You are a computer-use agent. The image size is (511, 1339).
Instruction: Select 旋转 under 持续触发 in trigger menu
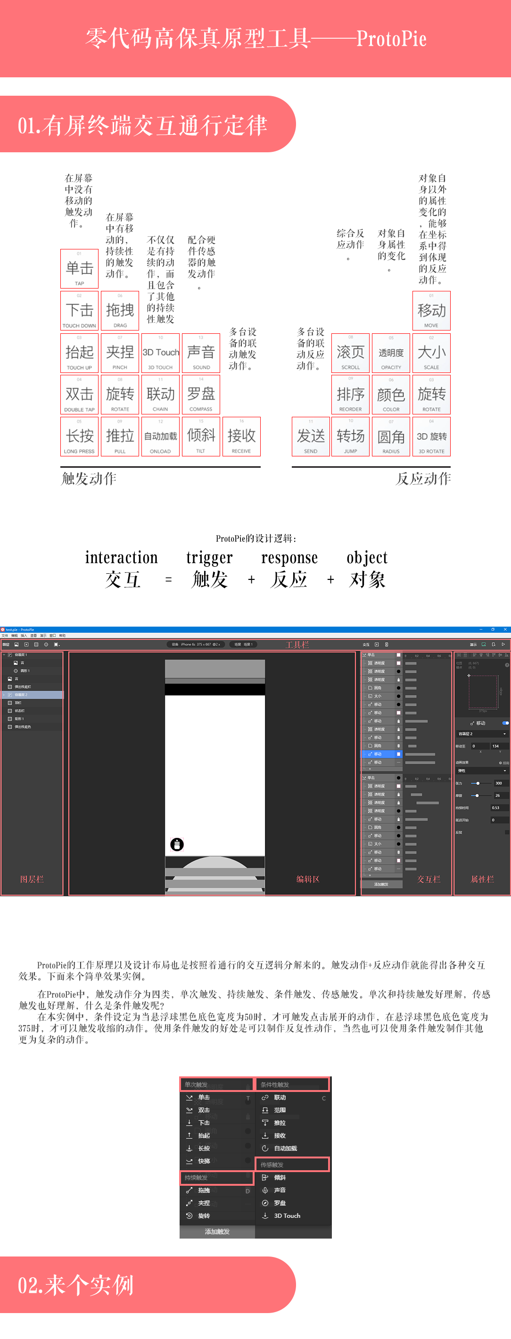(204, 1215)
